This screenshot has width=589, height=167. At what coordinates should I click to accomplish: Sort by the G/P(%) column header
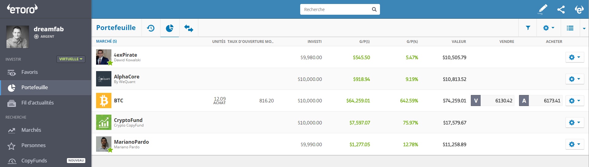click(x=412, y=42)
